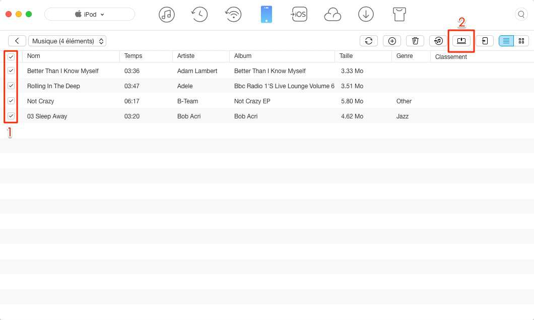Switch to grid view

click(x=521, y=41)
